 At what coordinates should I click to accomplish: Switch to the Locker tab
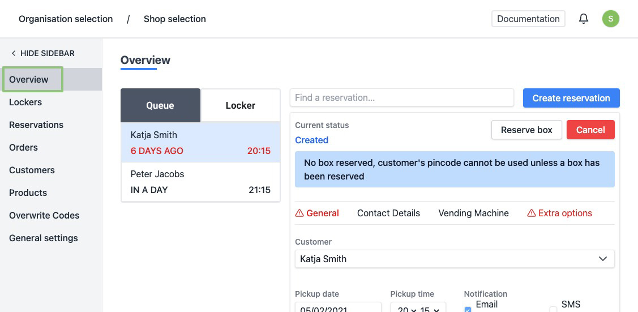point(240,105)
